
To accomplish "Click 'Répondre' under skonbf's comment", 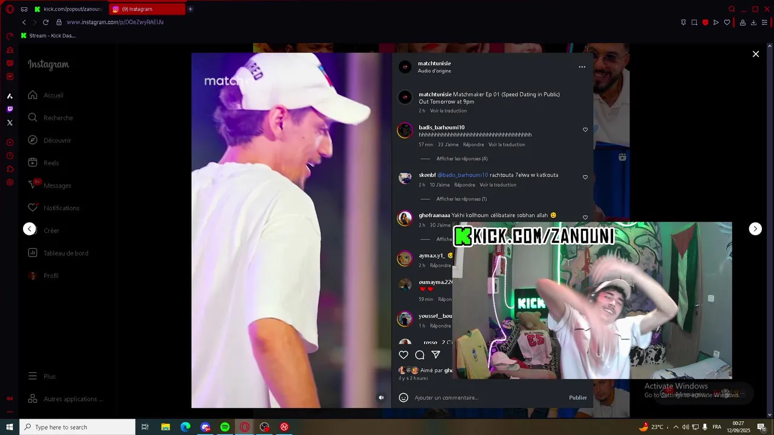I will click(464, 185).
